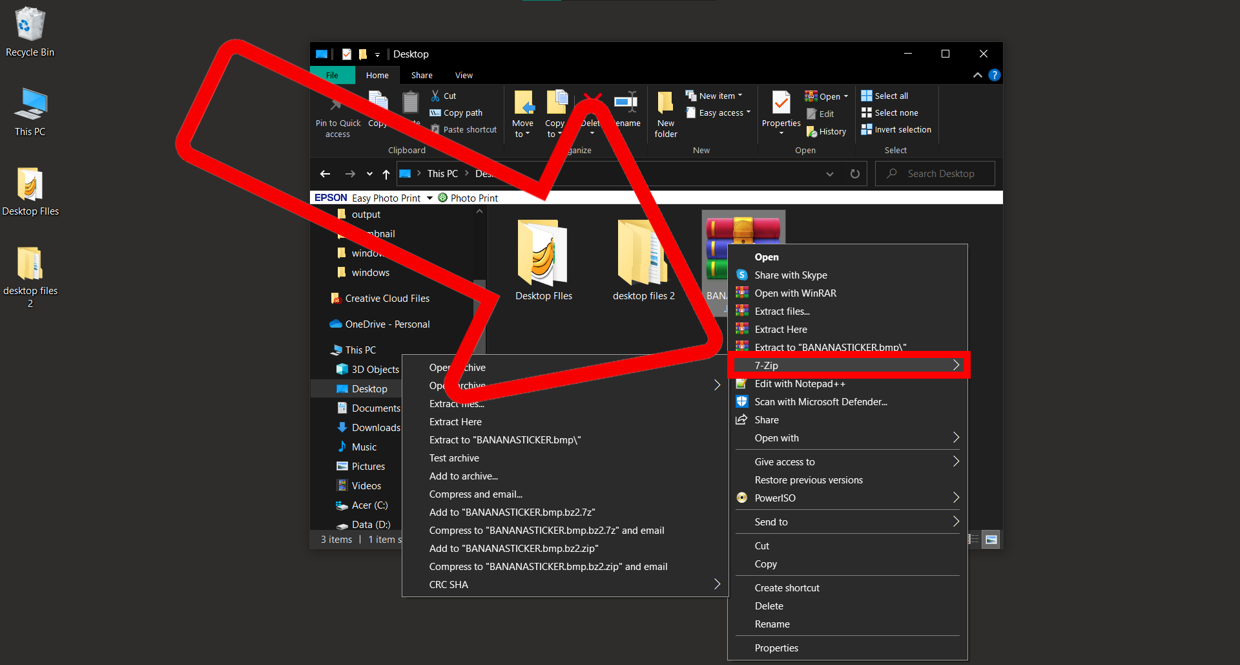Open the address bar dropdown
The image size is (1240, 665).
[x=829, y=173]
